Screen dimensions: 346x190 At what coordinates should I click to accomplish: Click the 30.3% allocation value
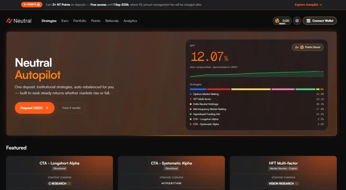pos(320,104)
